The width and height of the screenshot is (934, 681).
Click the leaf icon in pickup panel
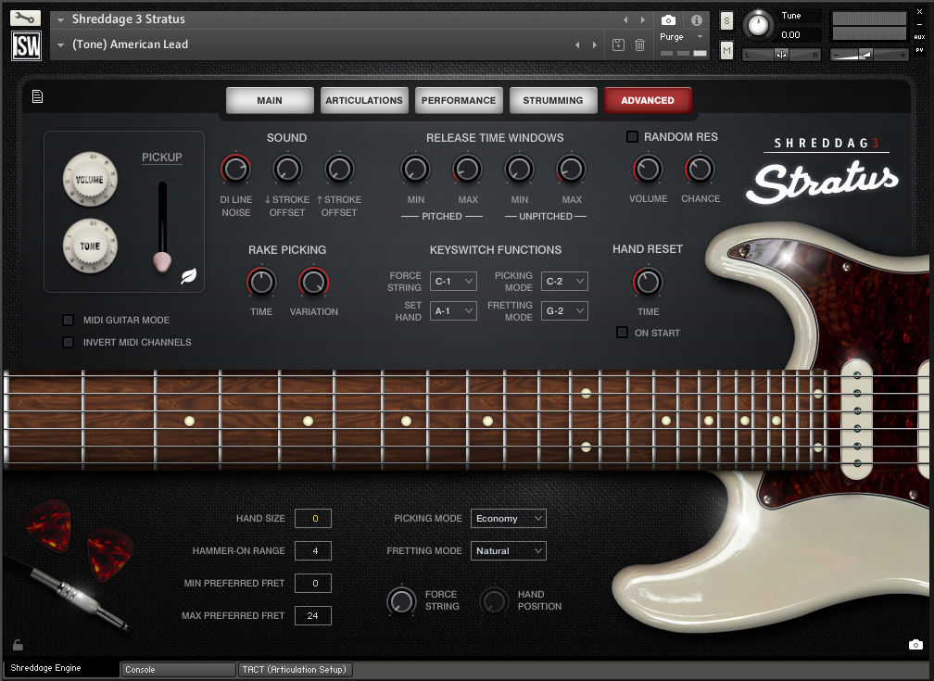(x=188, y=275)
